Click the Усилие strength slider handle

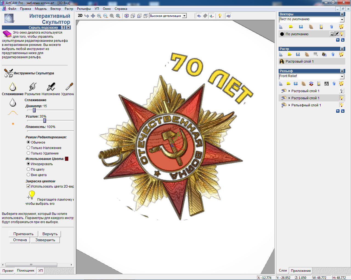tap(45, 121)
